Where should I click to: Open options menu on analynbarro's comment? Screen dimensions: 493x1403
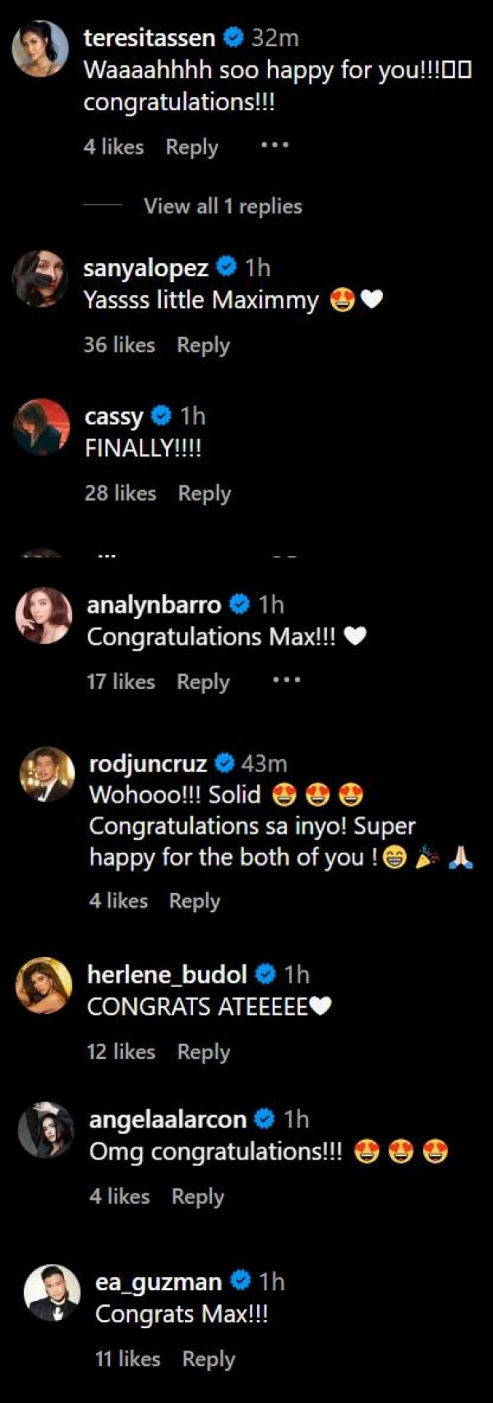click(x=285, y=681)
